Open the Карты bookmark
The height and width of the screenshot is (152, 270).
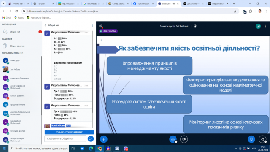tap(19, 18)
